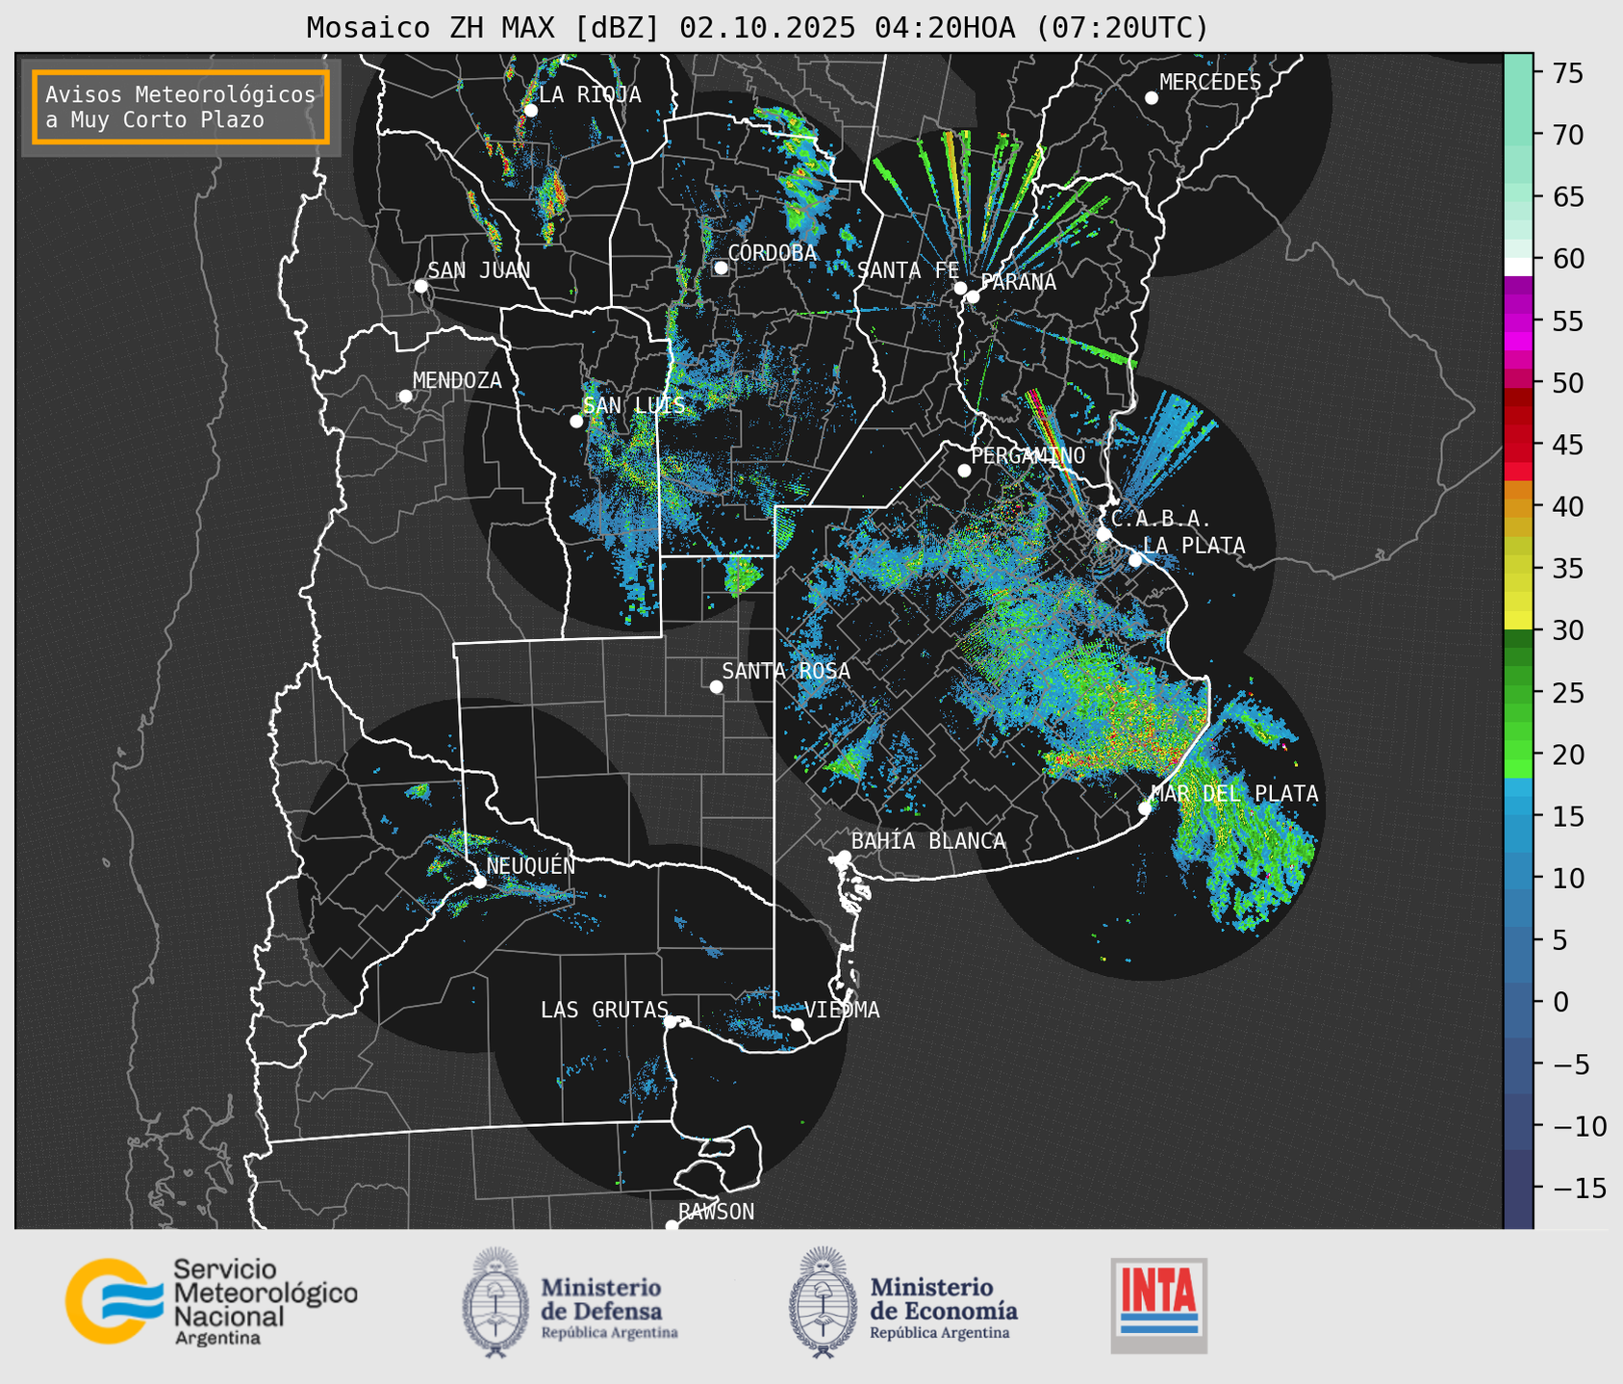Click the 30 dBZ yellow scale band
Screen dimensions: 1623x1384
(x=1517, y=621)
